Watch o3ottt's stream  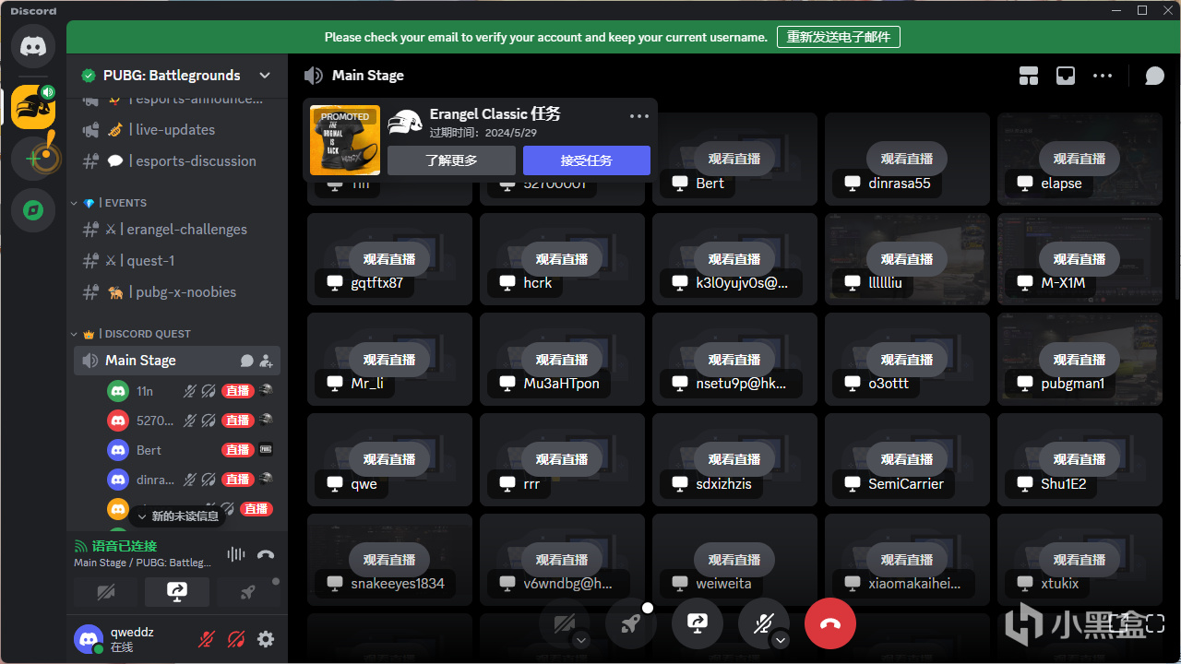(x=907, y=360)
